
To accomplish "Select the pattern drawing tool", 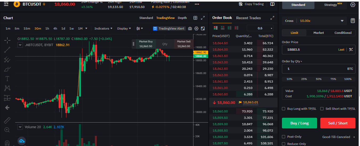I will click(7, 88).
